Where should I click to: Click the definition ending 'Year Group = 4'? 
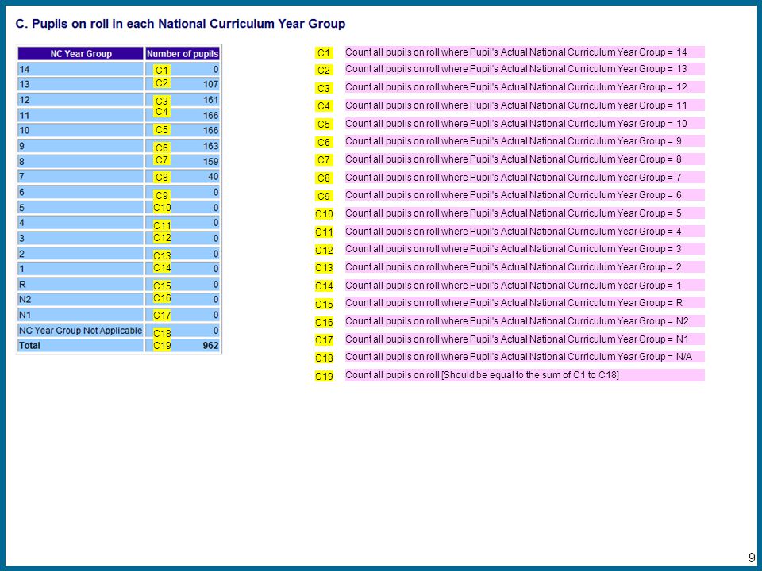pyautogui.click(x=525, y=231)
